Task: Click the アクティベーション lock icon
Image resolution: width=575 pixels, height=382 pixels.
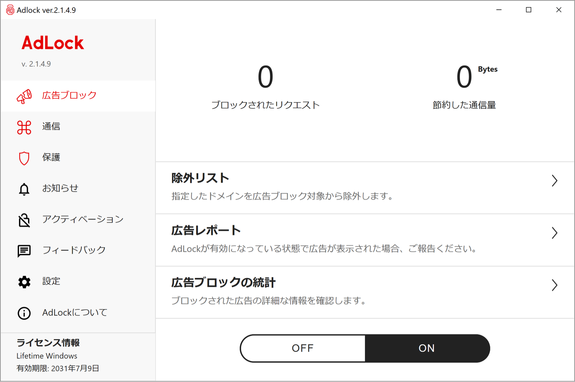Action: [x=24, y=220]
